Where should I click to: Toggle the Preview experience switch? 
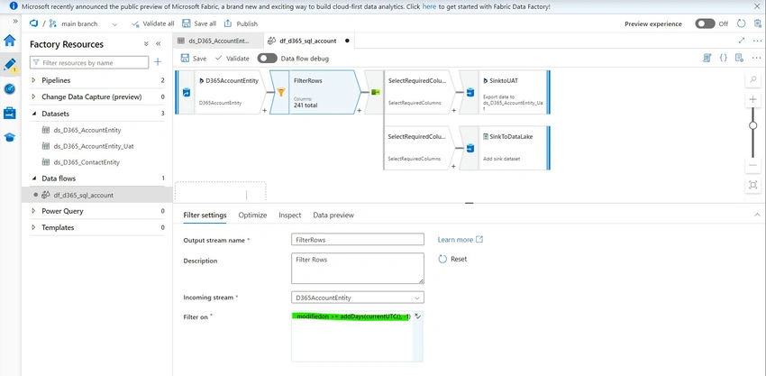[x=705, y=23]
